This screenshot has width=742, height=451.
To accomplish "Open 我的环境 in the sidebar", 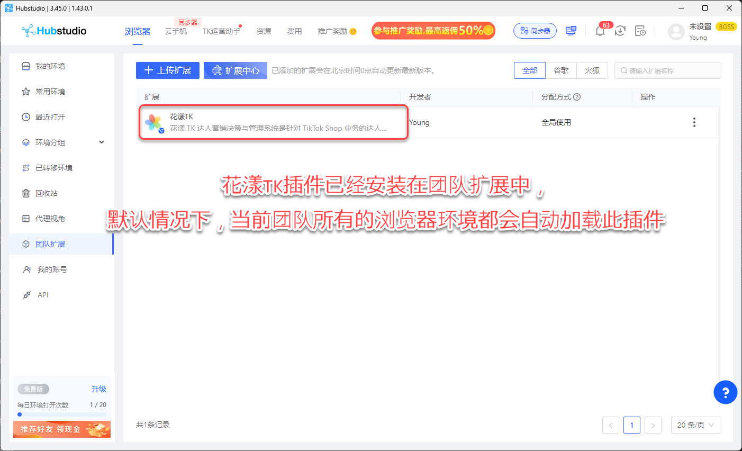I will tap(50, 66).
